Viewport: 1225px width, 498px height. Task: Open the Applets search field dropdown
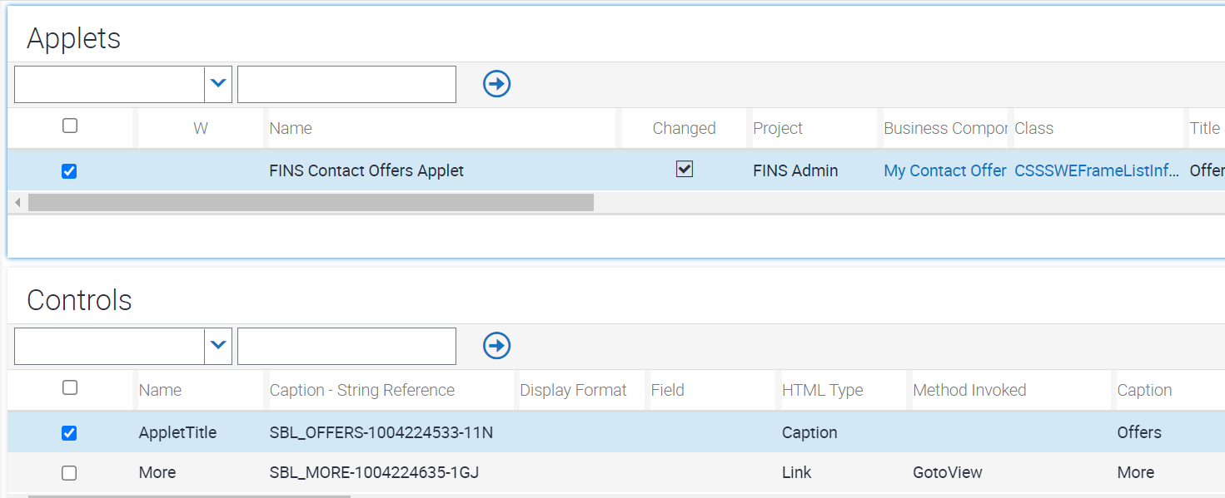(x=217, y=83)
